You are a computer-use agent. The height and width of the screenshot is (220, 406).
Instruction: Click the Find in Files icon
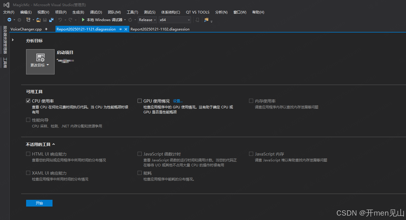(207, 20)
